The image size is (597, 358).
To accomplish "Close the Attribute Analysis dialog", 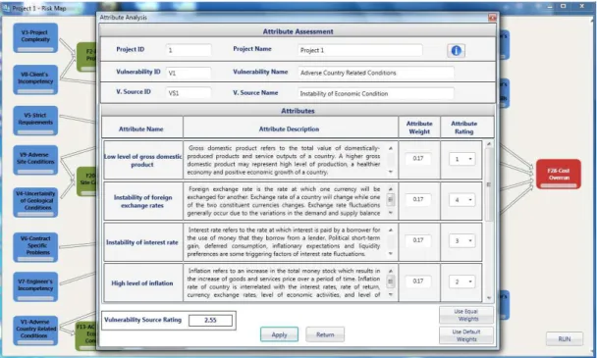I will (492, 18).
